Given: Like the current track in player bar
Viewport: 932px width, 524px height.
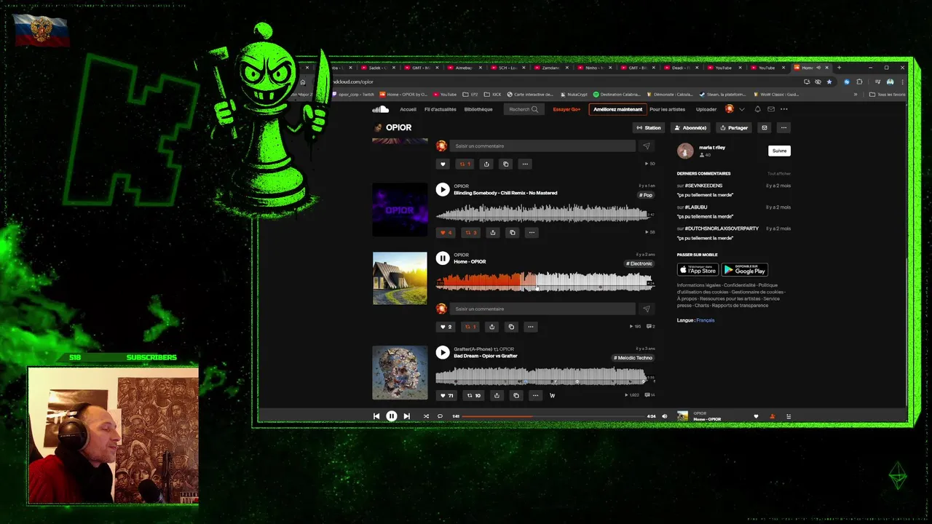Looking at the screenshot, I should pyautogui.click(x=756, y=416).
